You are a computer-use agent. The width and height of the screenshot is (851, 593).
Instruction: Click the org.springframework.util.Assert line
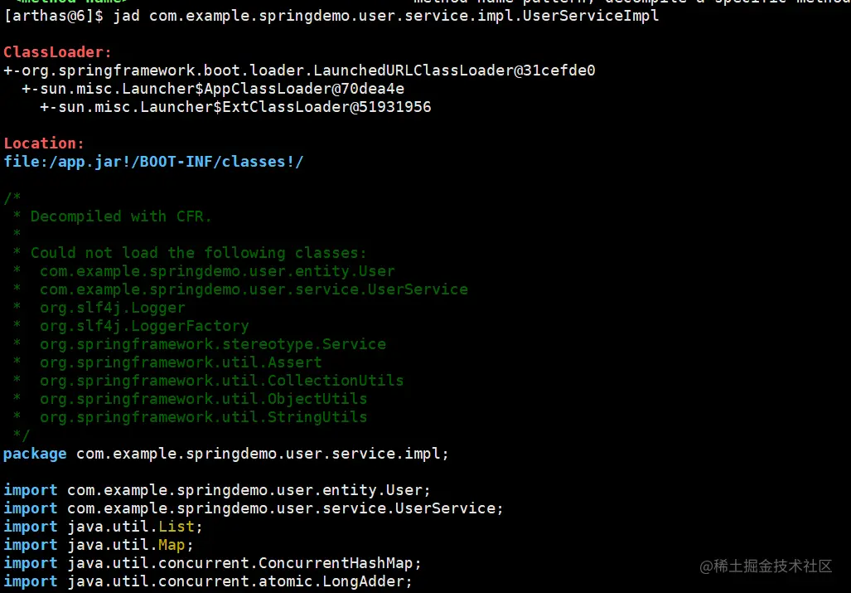click(x=167, y=362)
